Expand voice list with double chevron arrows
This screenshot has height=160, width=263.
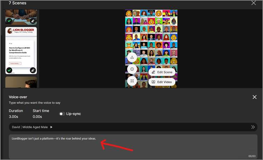pyautogui.click(x=253, y=128)
